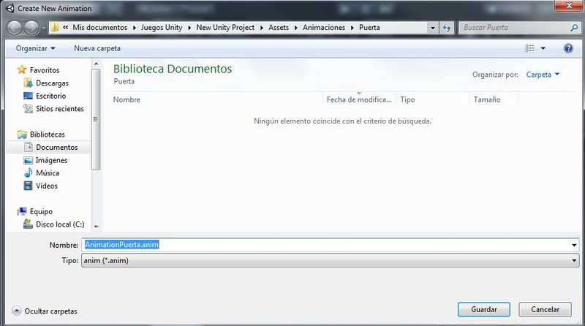Viewport: 585px width, 326px height.
Task: Click the blue help question mark icon
Action: tap(568, 48)
